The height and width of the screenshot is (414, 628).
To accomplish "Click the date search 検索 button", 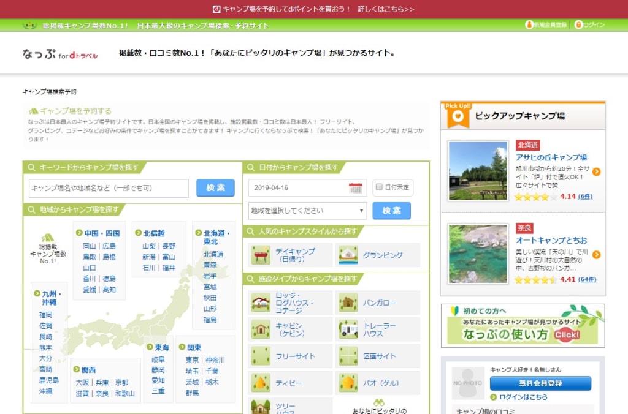I will click(391, 211).
